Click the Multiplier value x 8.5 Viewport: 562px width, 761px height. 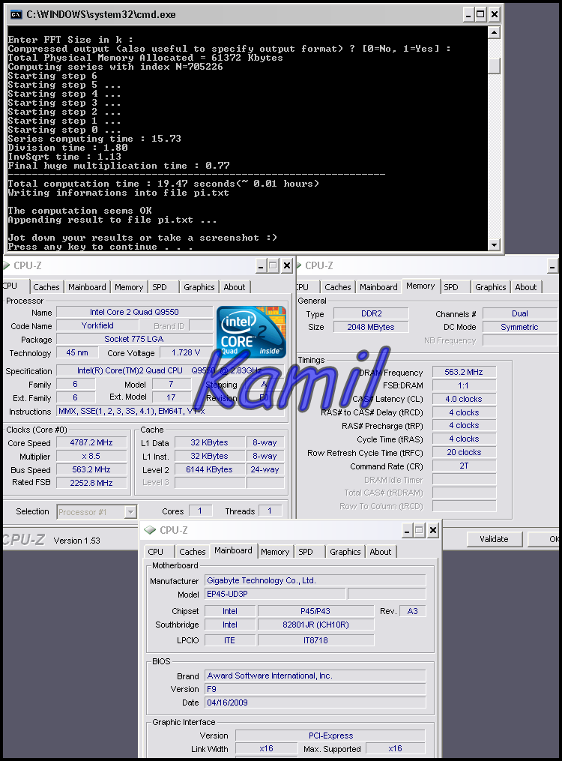91,456
